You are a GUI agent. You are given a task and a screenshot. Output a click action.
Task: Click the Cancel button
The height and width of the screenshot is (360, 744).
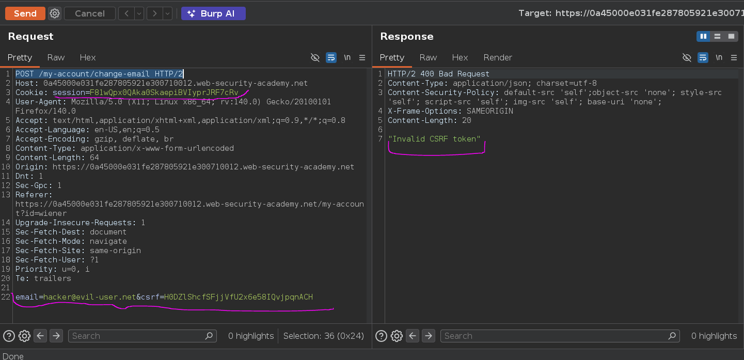(x=90, y=13)
